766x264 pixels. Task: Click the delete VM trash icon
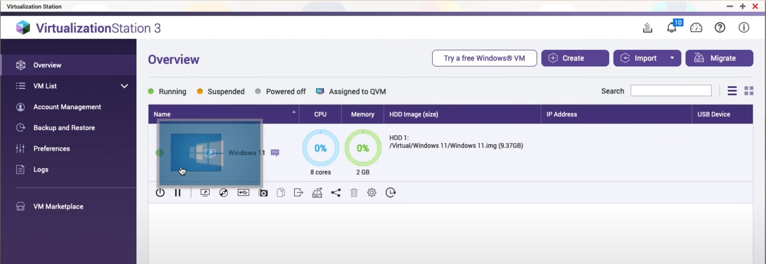coord(354,192)
